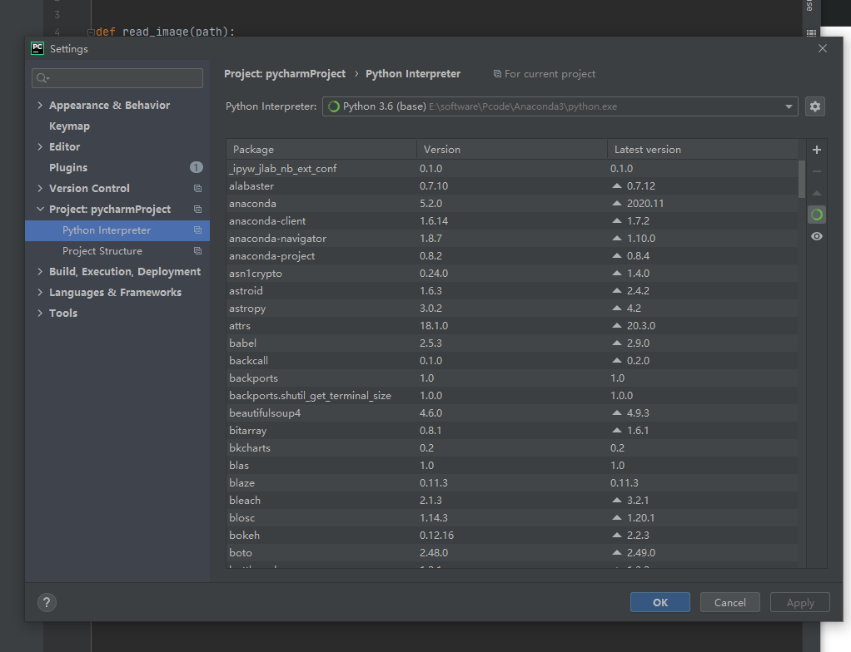Click the Plugins update badge
This screenshot has height=652, width=851.
click(x=196, y=167)
